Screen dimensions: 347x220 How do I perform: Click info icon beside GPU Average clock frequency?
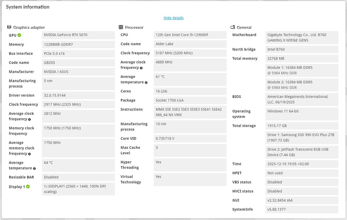(x=29, y=119)
